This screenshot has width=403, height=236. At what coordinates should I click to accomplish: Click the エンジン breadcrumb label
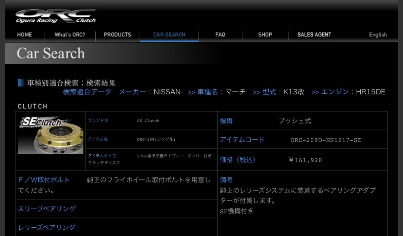(x=335, y=92)
